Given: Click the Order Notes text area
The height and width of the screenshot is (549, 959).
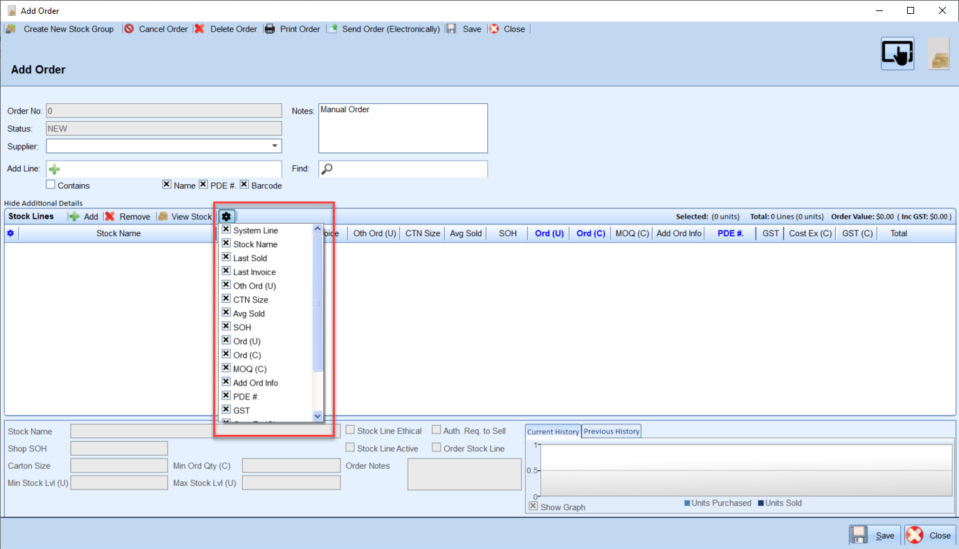Looking at the screenshot, I should tap(464, 474).
